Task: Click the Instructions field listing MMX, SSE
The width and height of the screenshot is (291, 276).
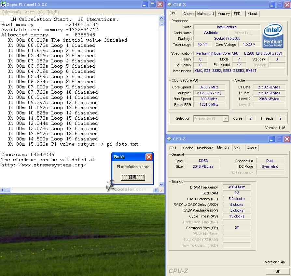Action: tap(239, 71)
